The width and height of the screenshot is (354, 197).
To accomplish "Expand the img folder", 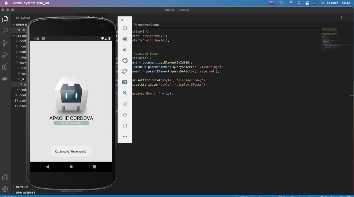I will (x=19, y=73).
